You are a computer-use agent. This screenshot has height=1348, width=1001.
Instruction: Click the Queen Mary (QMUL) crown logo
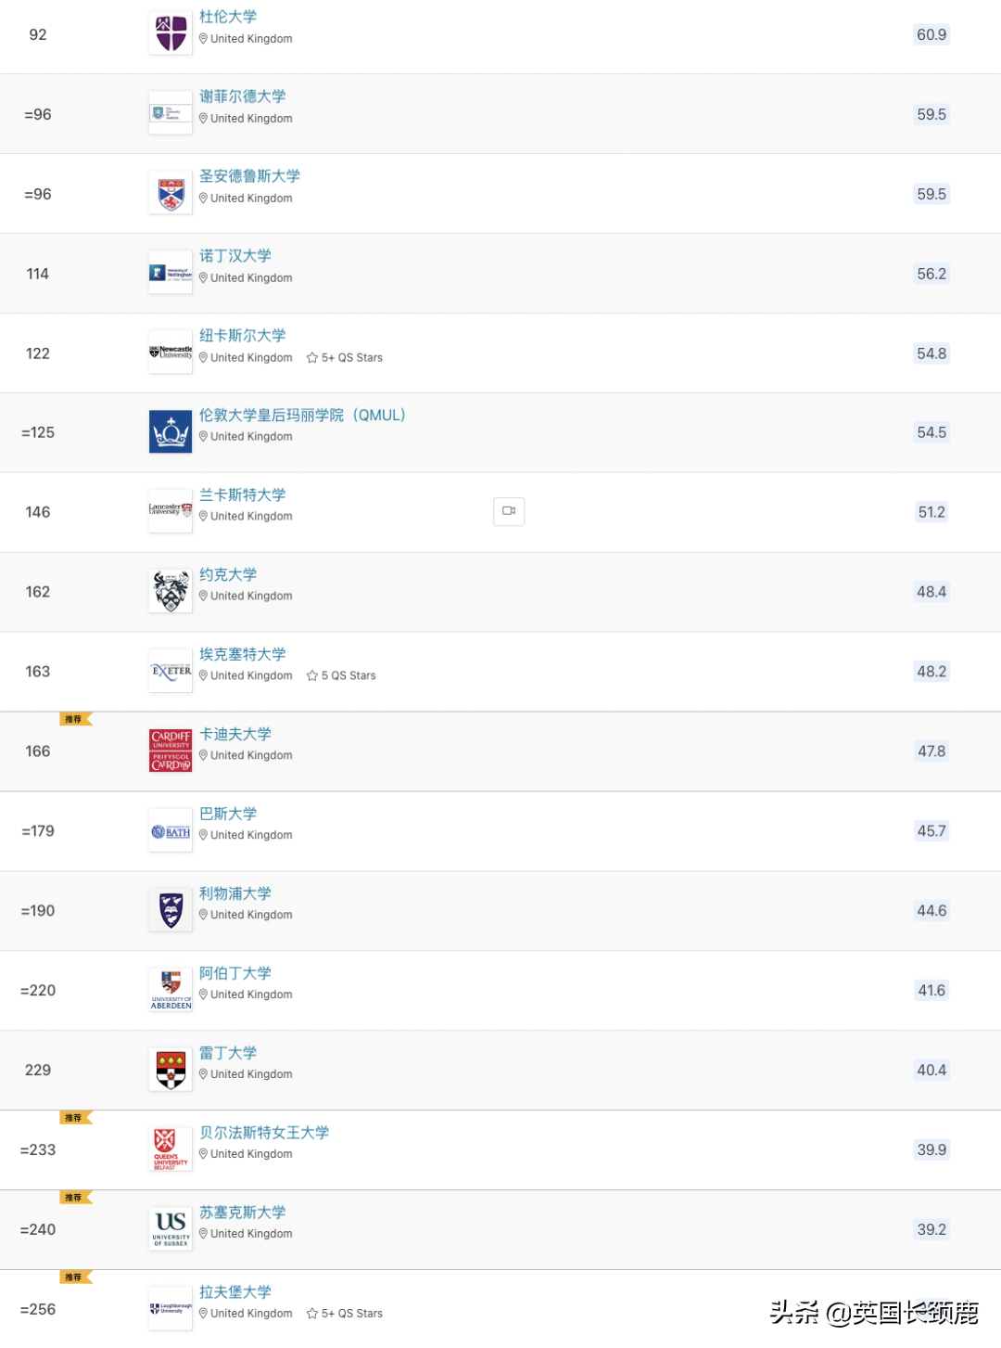tap(171, 432)
